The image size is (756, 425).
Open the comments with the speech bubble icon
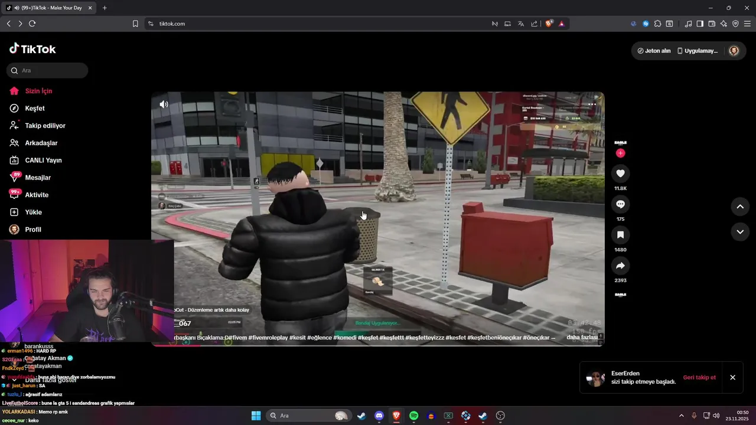coord(620,204)
